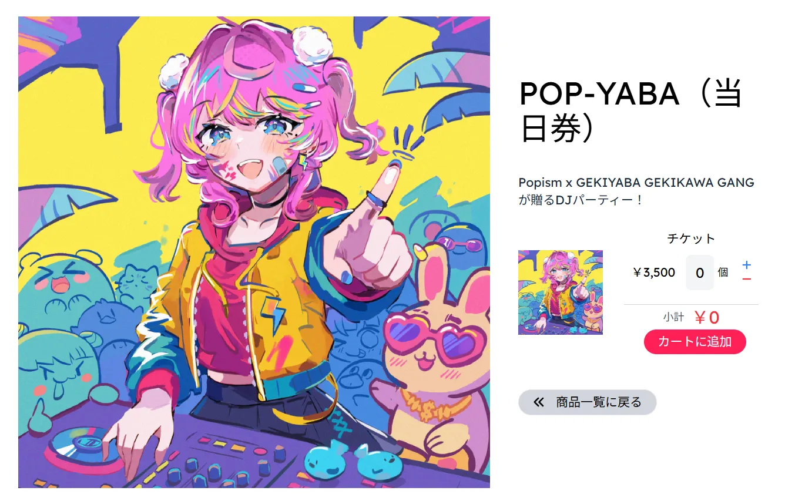Focus the ticket quantity field showing 0
The height and width of the screenshot is (501, 785).
pos(699,273)
